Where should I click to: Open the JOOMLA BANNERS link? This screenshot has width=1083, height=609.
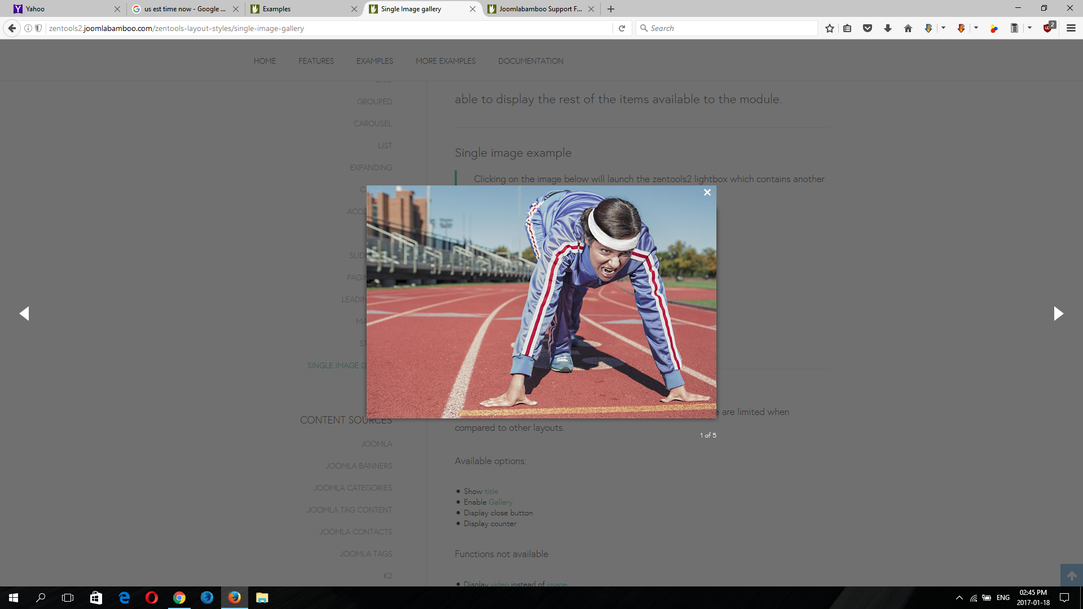[359, 466]
